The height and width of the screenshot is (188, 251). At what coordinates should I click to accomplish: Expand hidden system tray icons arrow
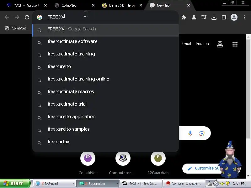[x=216, y=183]
